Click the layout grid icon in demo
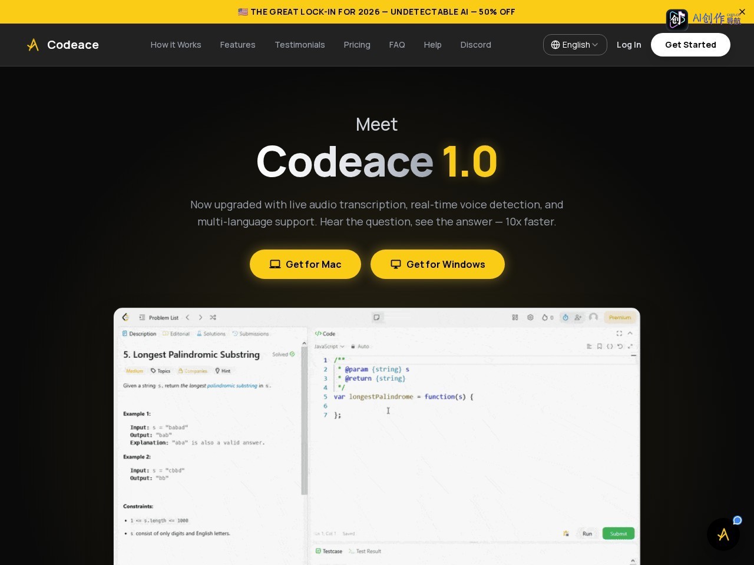754x565 pixels. [515, 317]
